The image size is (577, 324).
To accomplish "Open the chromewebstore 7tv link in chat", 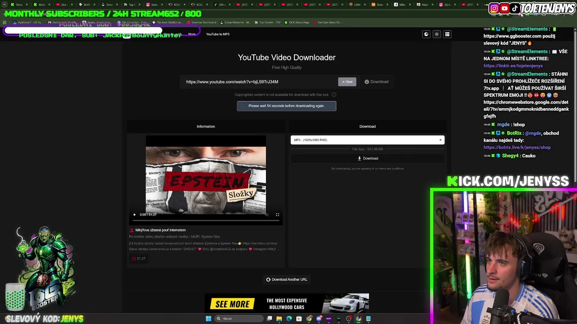I will coord(526,109).
